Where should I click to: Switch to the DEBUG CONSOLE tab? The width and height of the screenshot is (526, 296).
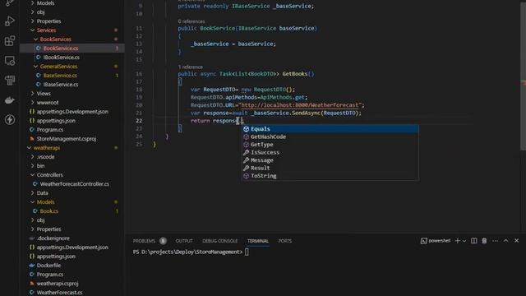(x=220, y=241)
